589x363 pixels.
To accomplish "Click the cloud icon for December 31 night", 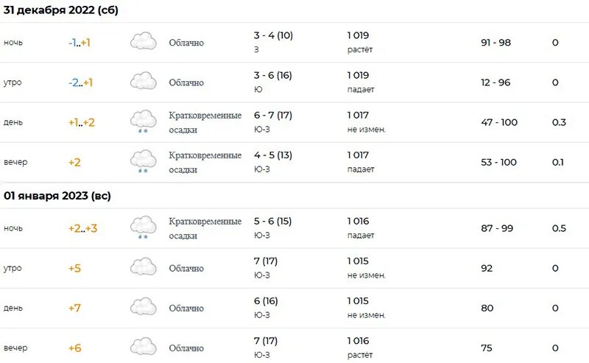I will pos(143,41).
